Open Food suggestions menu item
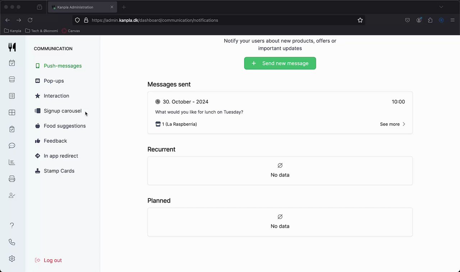Viewport: 460px width, 272px height. click(x=64, y=126)
